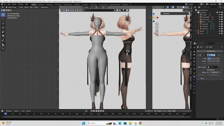Open the Render menu
This screenshot has height=126, width=224.
pyautogui.click(x=14, y=4)
